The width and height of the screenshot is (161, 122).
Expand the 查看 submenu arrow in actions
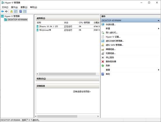tap(159, 70)
